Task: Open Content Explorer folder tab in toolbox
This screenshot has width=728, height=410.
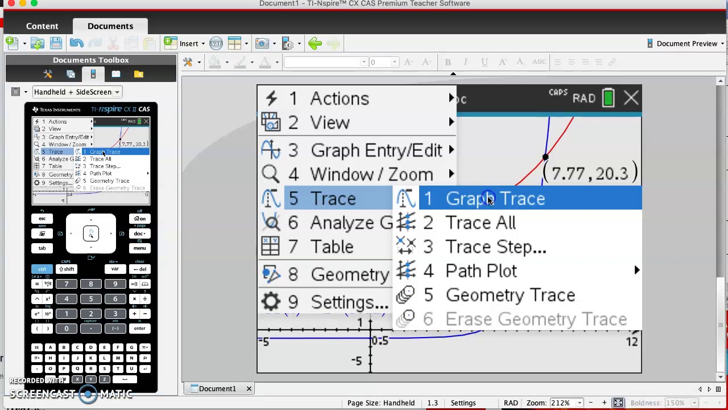Action: coord(139,74)
